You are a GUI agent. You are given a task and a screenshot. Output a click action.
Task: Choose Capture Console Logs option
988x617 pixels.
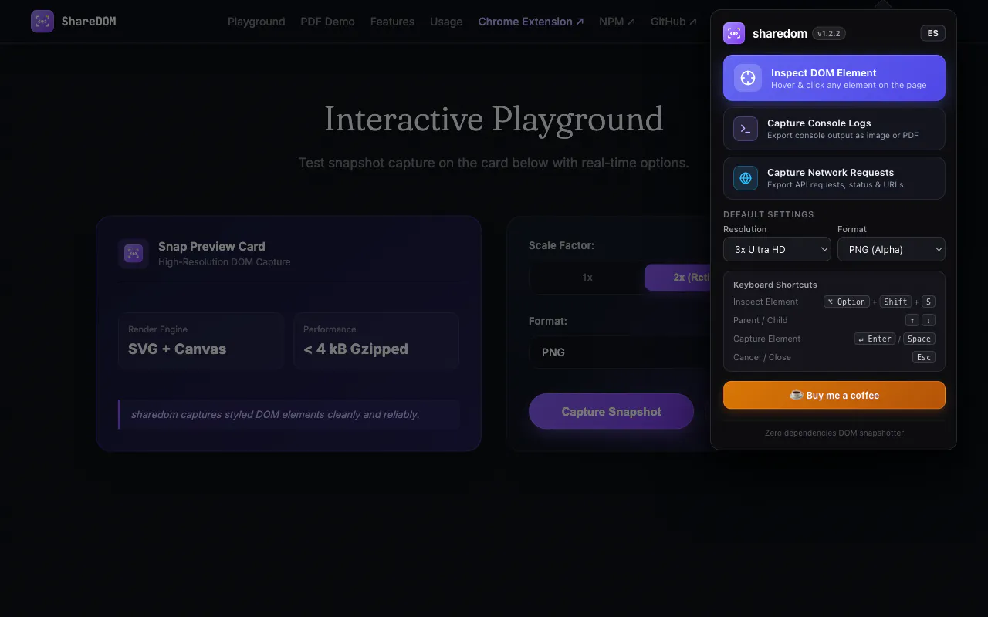coord(834,129)
